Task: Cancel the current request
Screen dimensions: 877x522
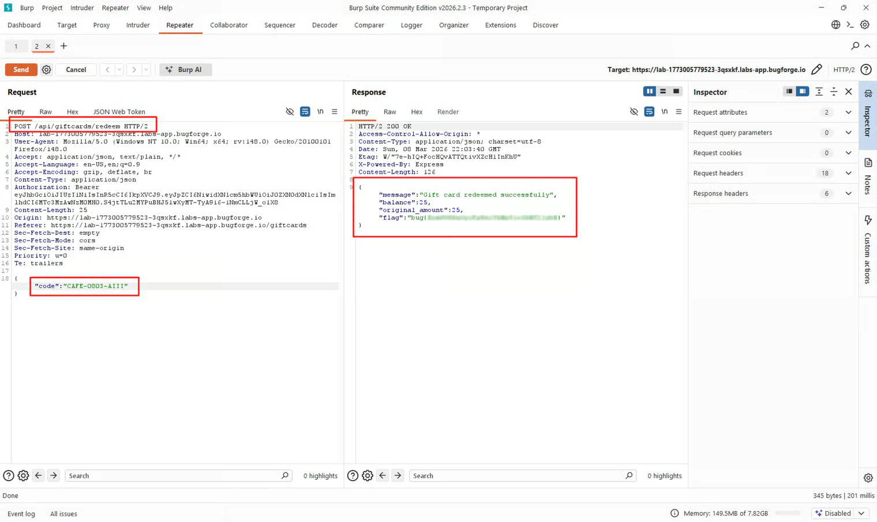Action: [x=76, y=70]
